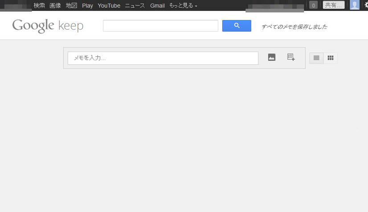Click the Google keep logo
Image resolution: width=368 pixels, height=212 pixels.
pos(48,26)
